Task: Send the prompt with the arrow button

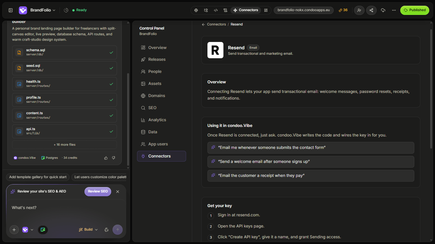Action: pyautogui.click(x=118, y=230)
